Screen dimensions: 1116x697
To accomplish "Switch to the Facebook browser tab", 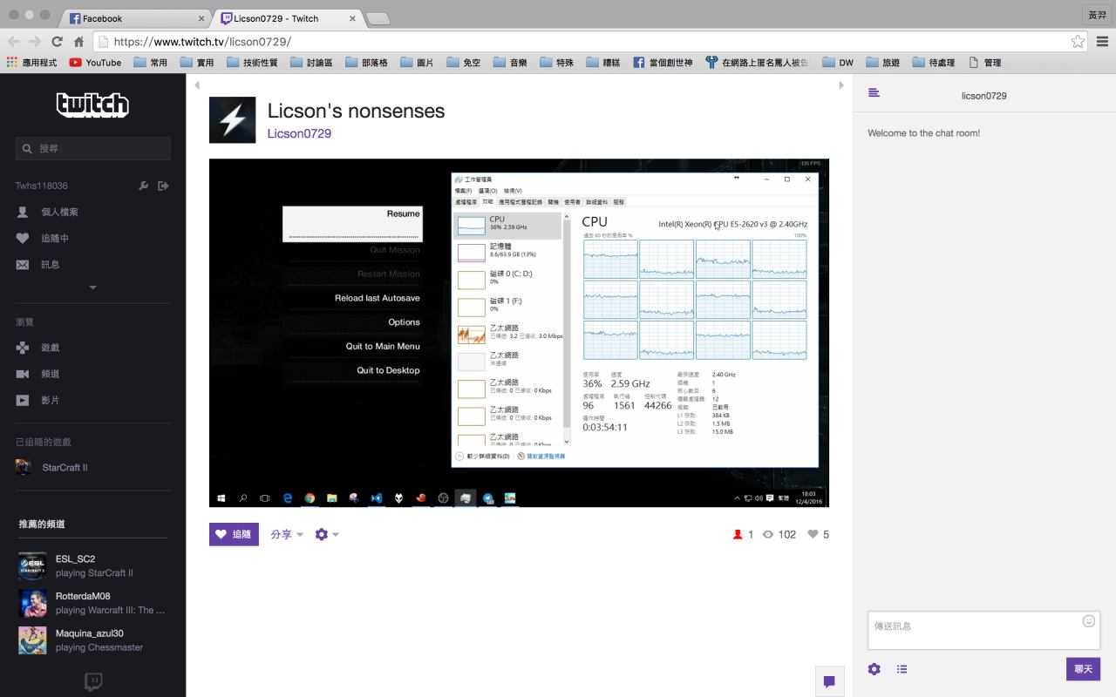I will (135, 18).
